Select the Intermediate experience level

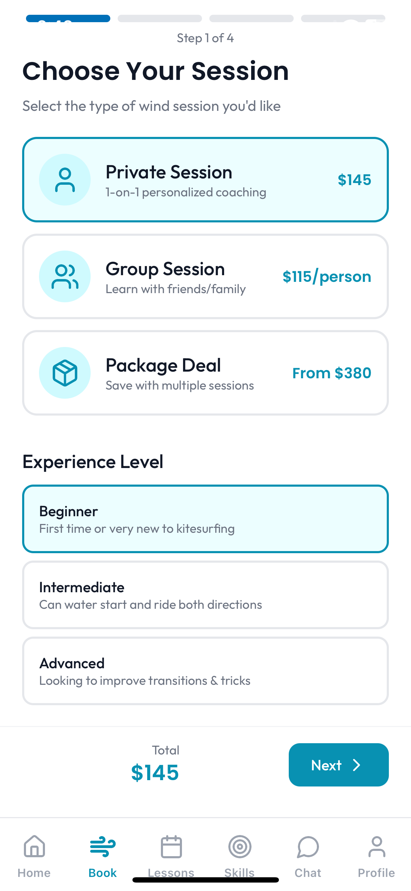pos(205,595)
